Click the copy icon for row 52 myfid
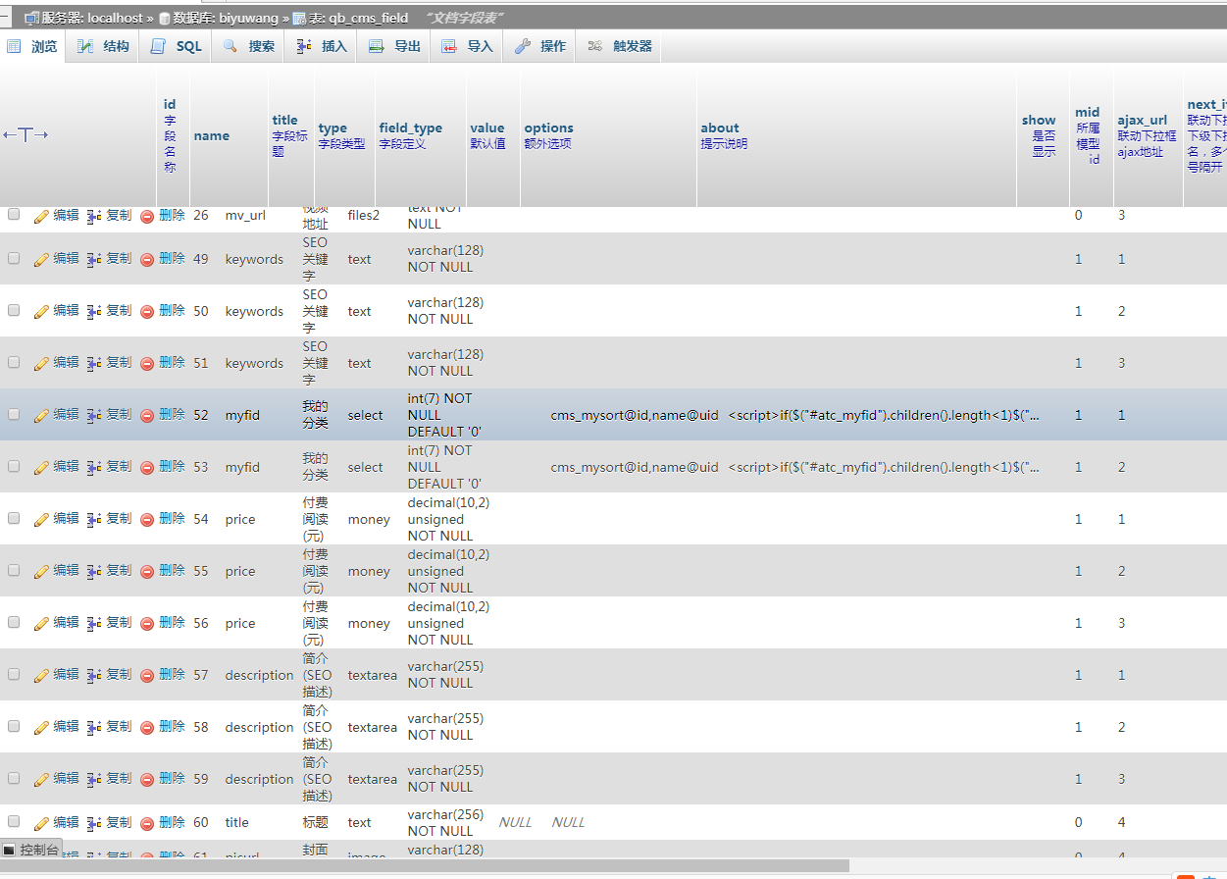Image resolution: width=1227 pixels, height=879 pixels. tap(94, 416)
